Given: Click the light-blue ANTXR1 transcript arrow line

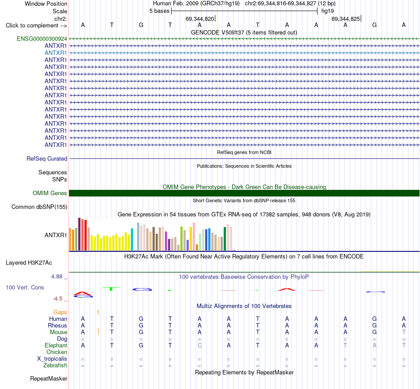Looking at the screenshot, I should point(244,53).
